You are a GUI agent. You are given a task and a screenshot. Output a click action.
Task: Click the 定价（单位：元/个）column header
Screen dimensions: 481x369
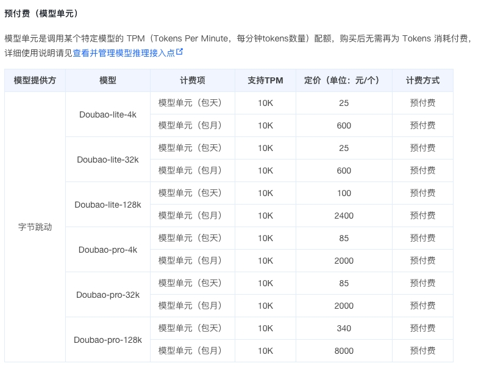tap(343, 80)
